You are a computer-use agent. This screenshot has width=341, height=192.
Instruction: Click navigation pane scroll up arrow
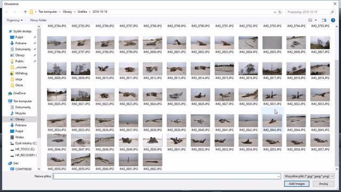[x=39, y=27]
